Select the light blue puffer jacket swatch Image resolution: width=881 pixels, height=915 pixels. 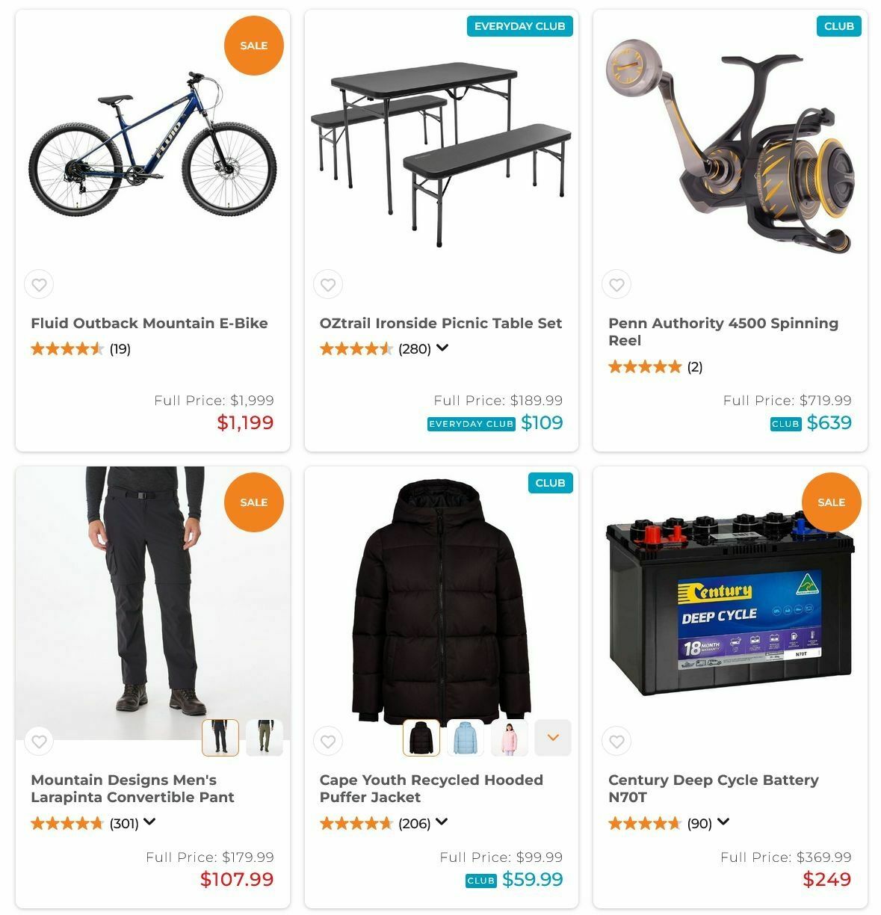pyautogui.click(x=465, y=738)
